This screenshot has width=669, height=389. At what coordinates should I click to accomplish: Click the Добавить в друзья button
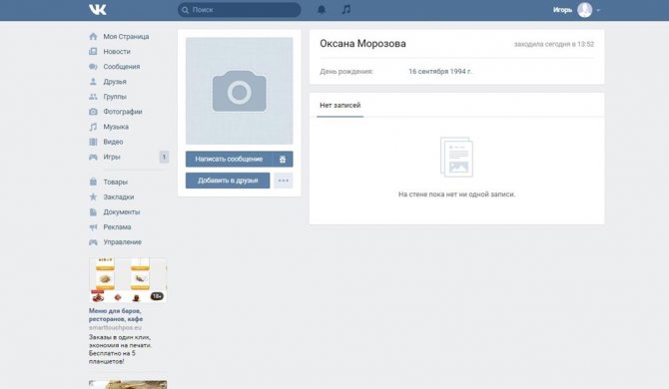tap(228, 181)
